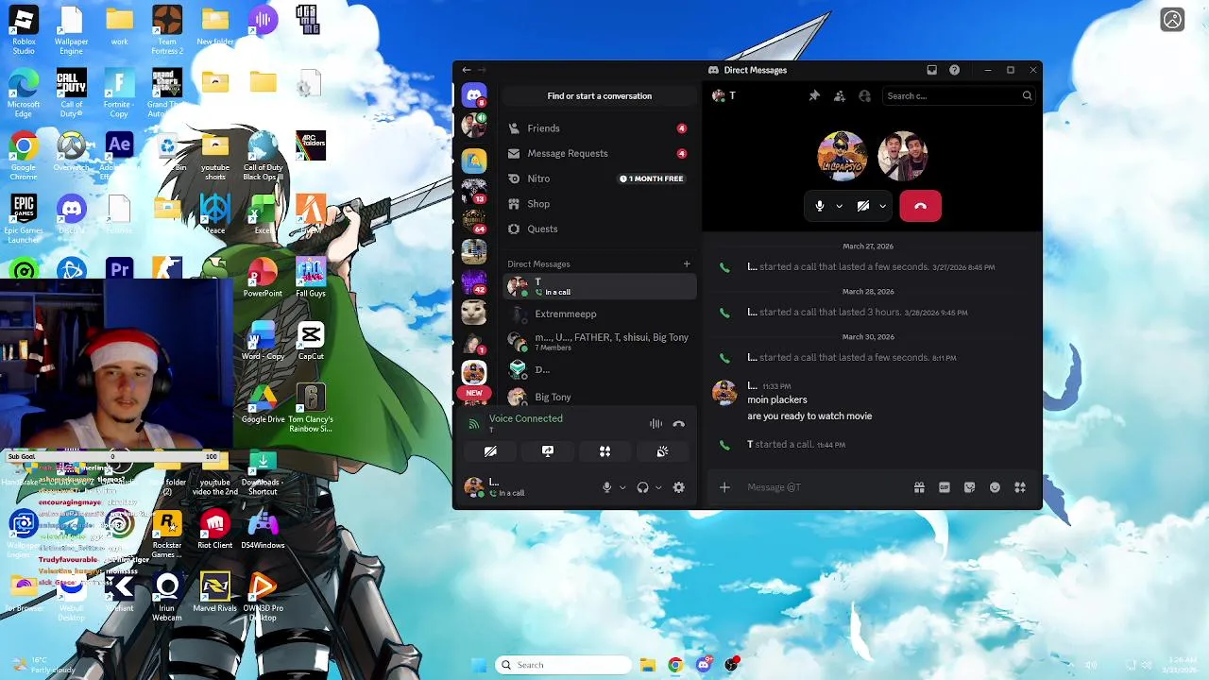Send a gift icon in message bar

point(919,487)
